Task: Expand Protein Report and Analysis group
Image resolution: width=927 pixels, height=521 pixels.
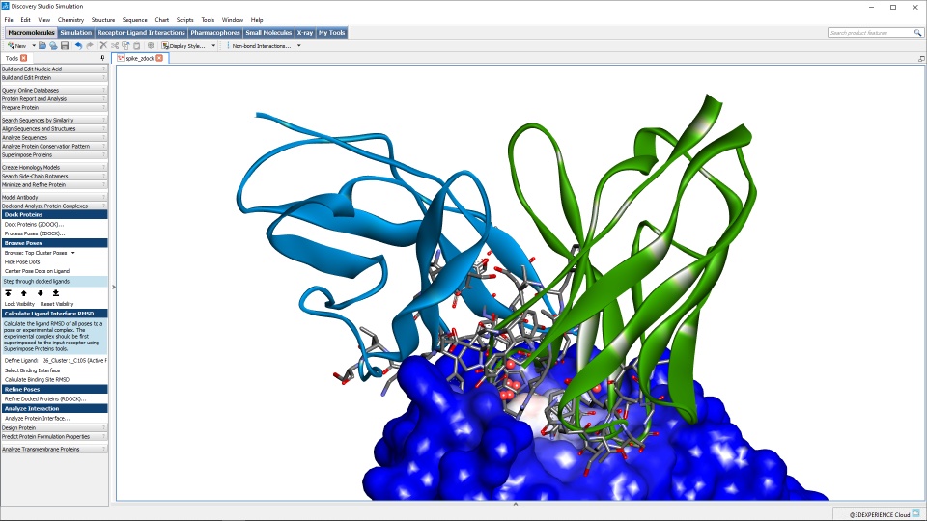Action: (54, 99)
